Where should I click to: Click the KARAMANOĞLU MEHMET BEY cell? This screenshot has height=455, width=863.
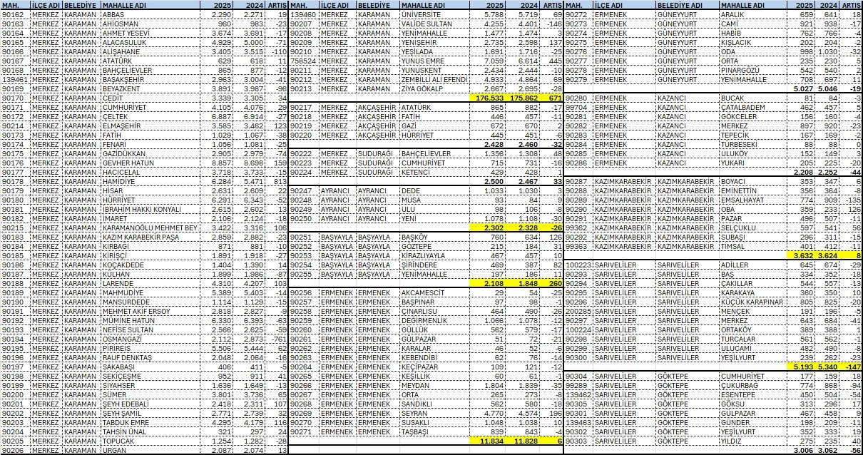click(x=136, y=227)
